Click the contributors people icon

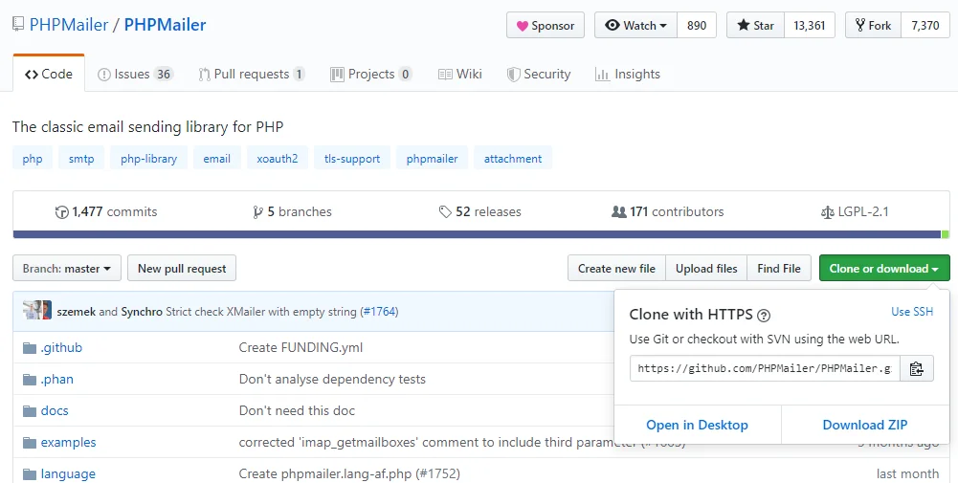point(619,212)
